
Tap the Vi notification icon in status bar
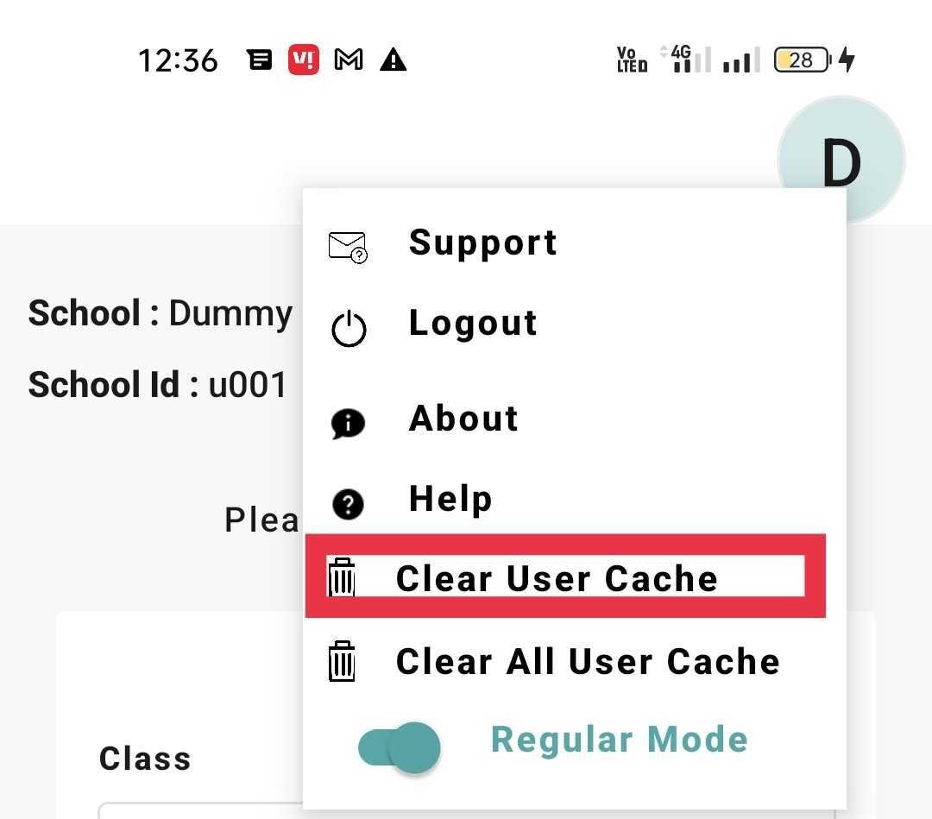304,60
